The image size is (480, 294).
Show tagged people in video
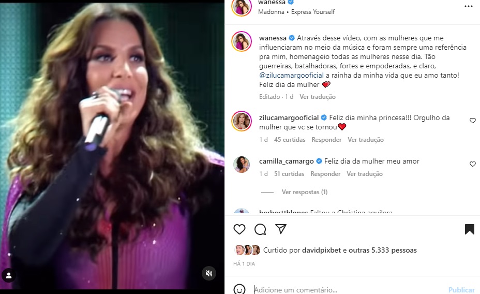(x=9, y=275)
